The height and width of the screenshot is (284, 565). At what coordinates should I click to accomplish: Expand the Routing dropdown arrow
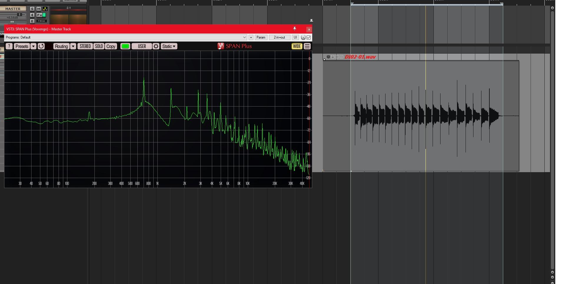point(73,46)
